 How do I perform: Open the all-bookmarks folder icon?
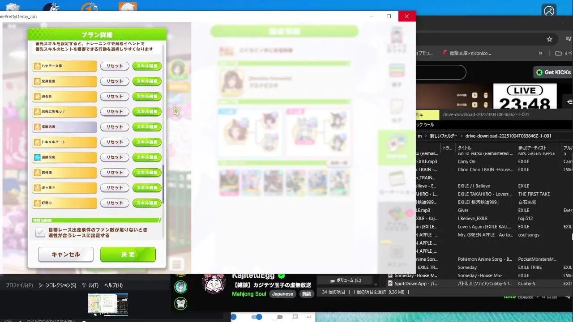tap(558, 53)
